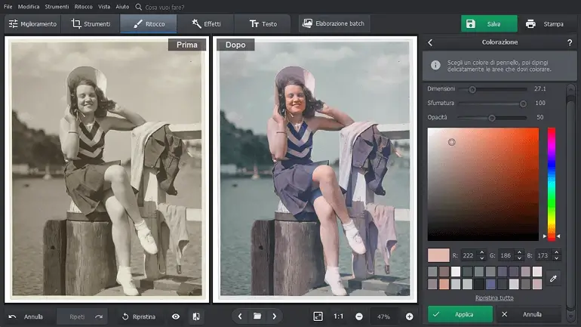
Task: Open the folder browse icon
Action: pyautogui.click(x=257, y=316)
